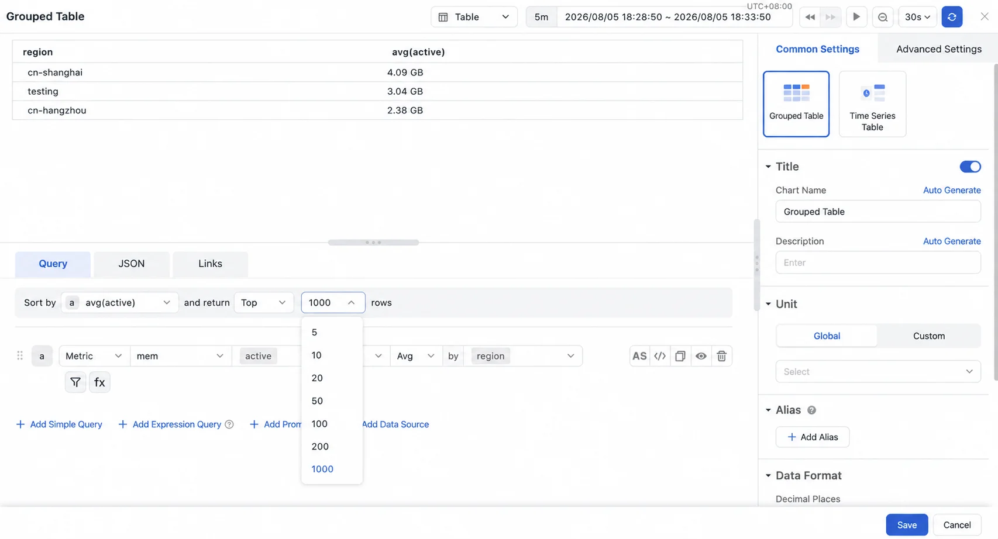Click the cn-shanghai table row
998x539 pixels.
point(377,72)
